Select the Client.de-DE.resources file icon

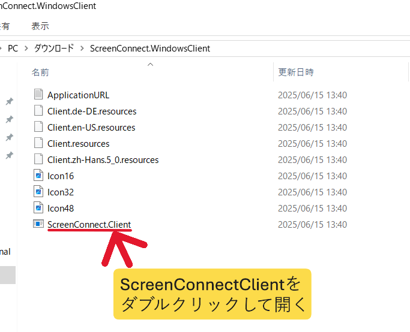coord(38,110)
